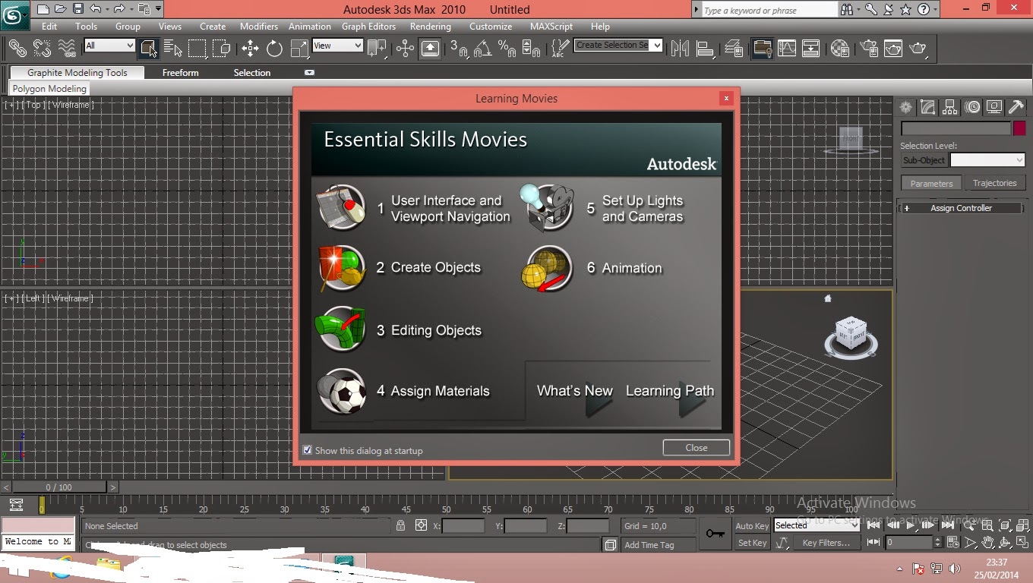Toggle Select and Manipulate mode

click(405, 48)
